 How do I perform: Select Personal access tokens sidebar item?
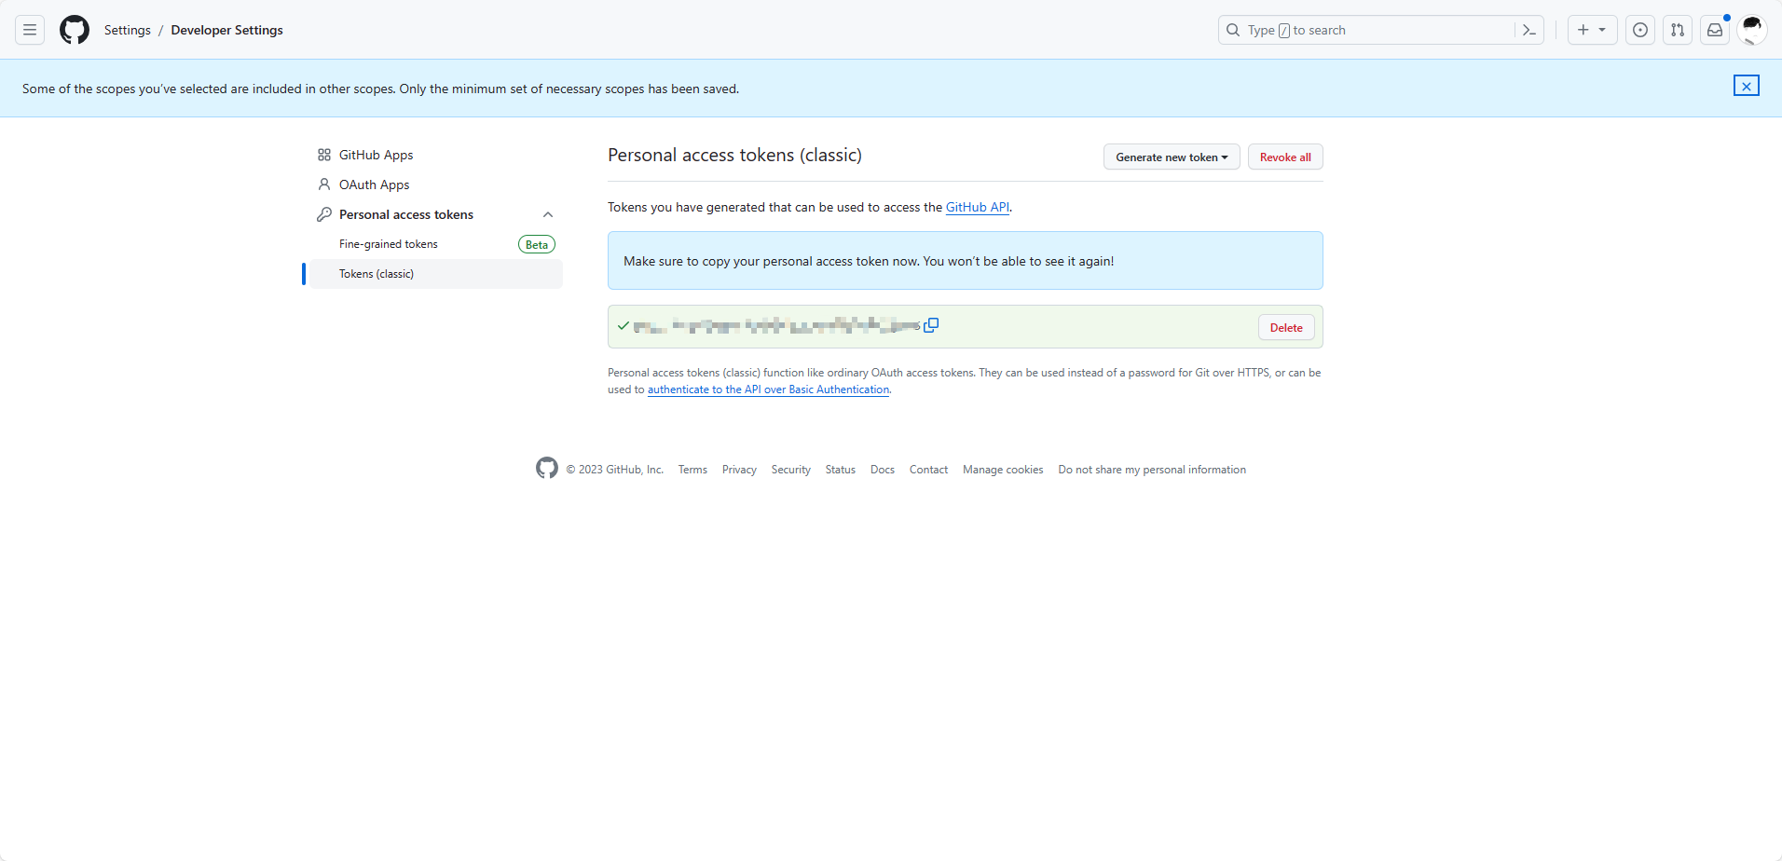[436, 214]
